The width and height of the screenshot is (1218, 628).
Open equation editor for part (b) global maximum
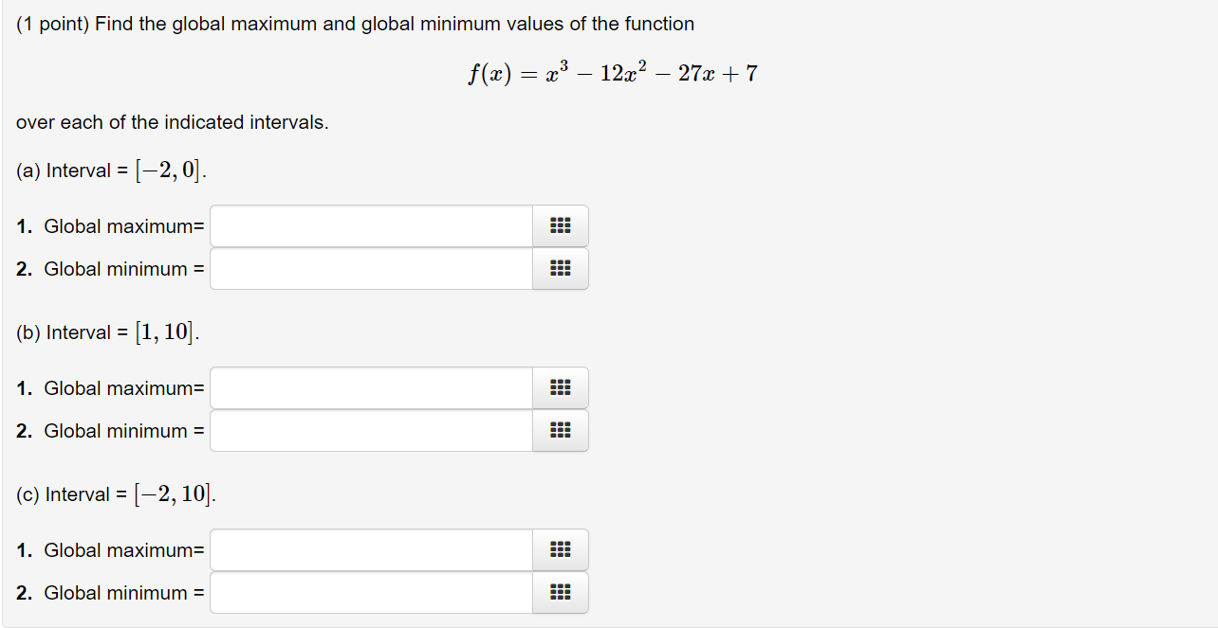tap(560, 387)
